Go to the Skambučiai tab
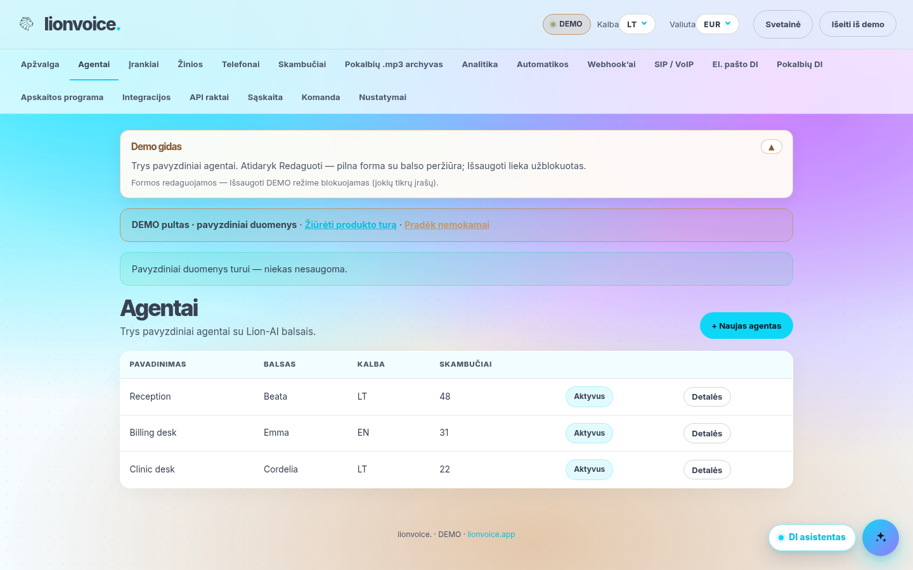 pyautogui.click(x=302, y=64)
